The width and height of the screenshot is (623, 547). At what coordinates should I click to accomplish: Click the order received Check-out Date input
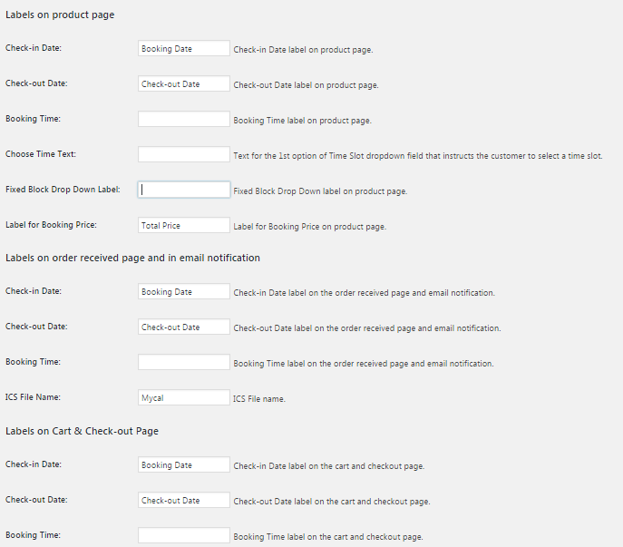pos(184,327)
